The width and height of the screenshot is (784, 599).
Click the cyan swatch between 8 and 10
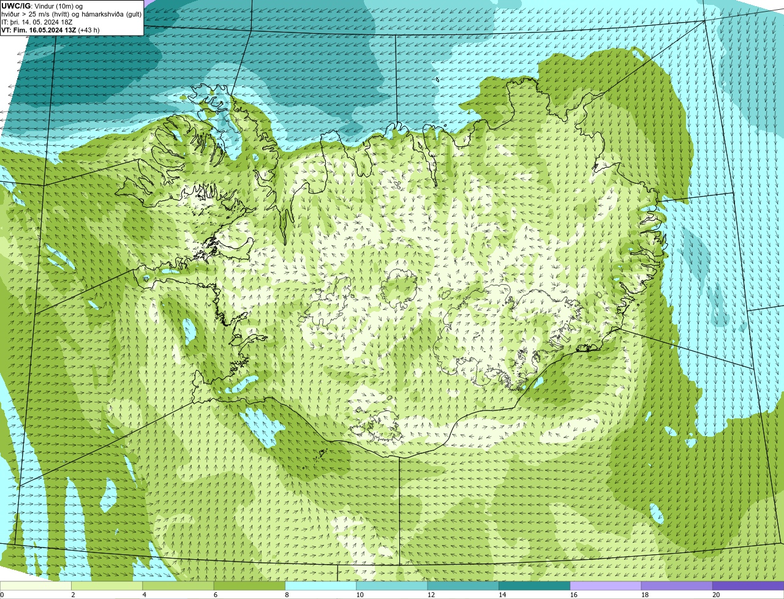tap(321, 586)
